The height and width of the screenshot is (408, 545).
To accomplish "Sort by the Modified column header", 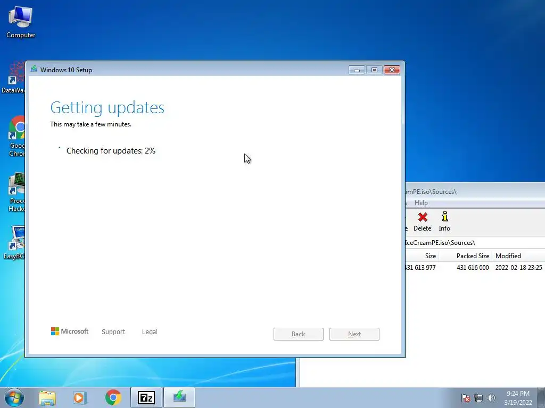I will pyautogui.click(x=518, y=256).
